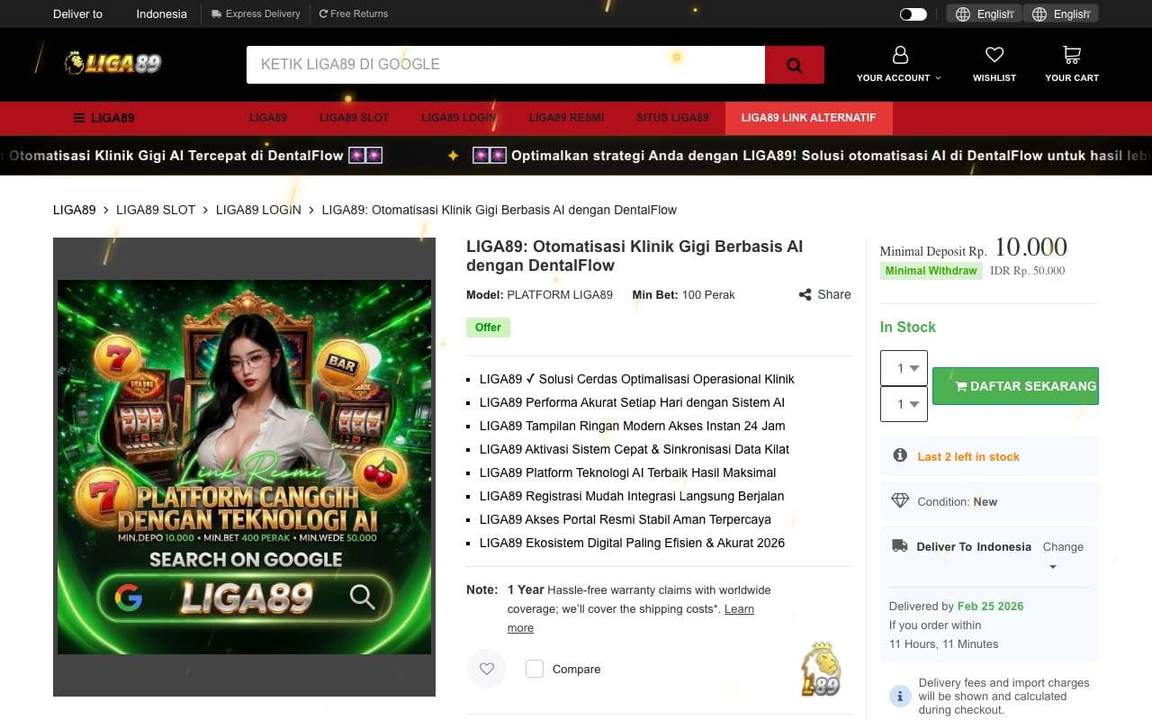Viewport: 1152px width, 720px height.
Task: Click the Min Bet: 100 Perak text
Action: 684,294
